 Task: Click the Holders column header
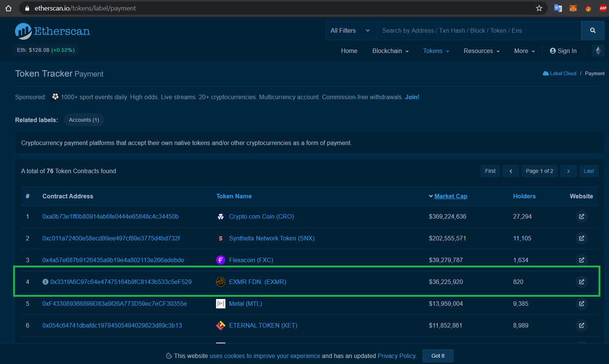pos(524,196)
